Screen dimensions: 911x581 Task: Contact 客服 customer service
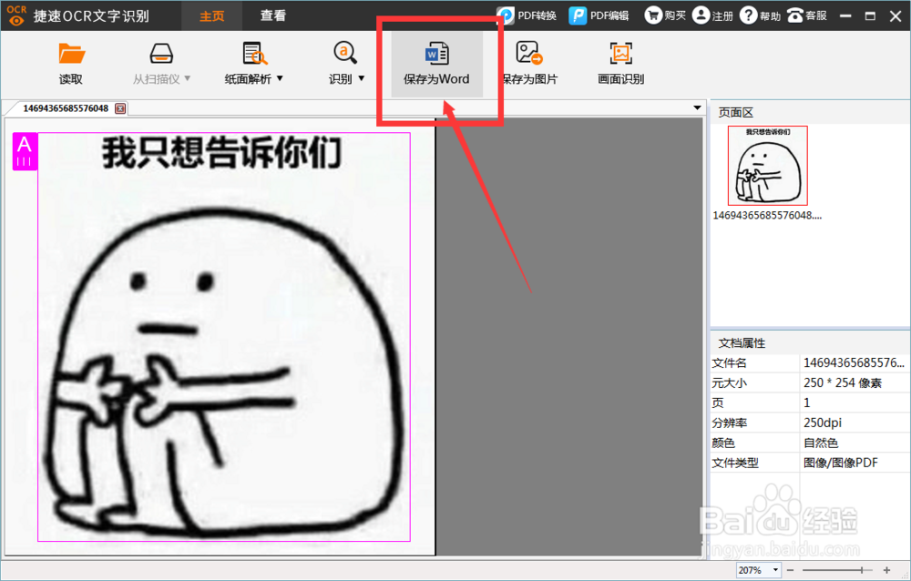807,15
